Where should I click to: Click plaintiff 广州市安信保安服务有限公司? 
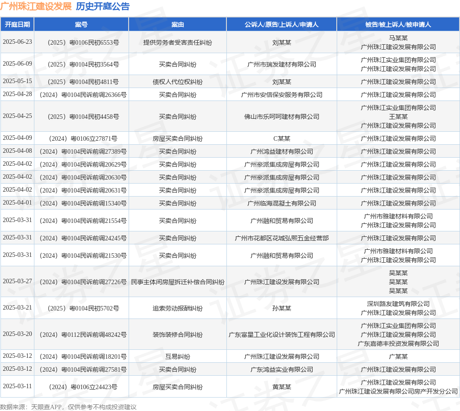point(282,95)
